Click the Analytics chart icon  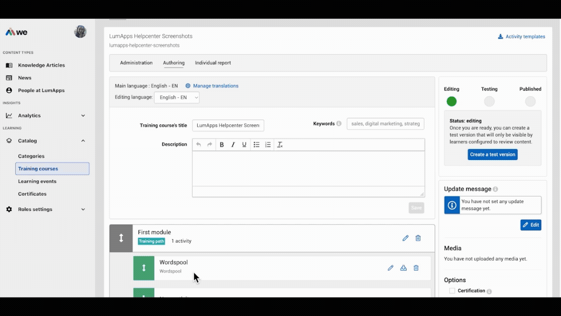(x=9, y=116)
